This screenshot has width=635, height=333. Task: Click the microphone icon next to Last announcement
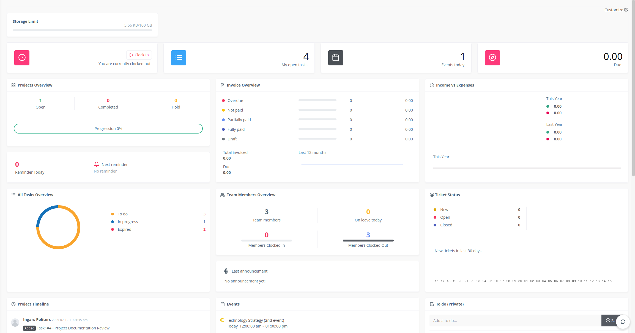tap(226, 271)
